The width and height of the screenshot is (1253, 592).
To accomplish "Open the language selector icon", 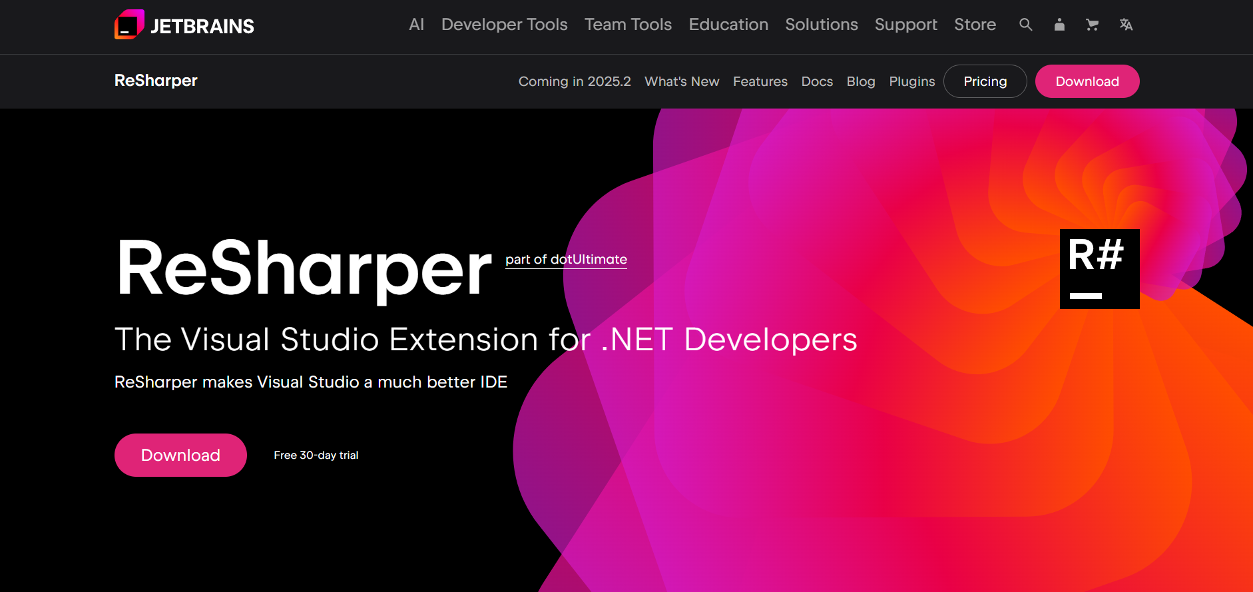I will coord(1126,25).
